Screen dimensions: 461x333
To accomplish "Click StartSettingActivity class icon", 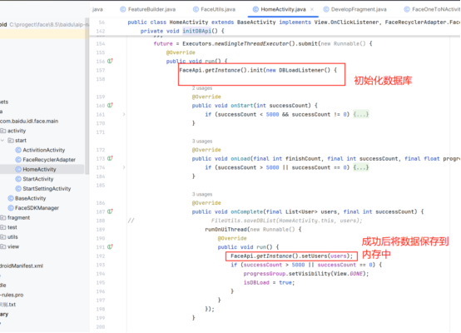I will (x=18, y=189).
